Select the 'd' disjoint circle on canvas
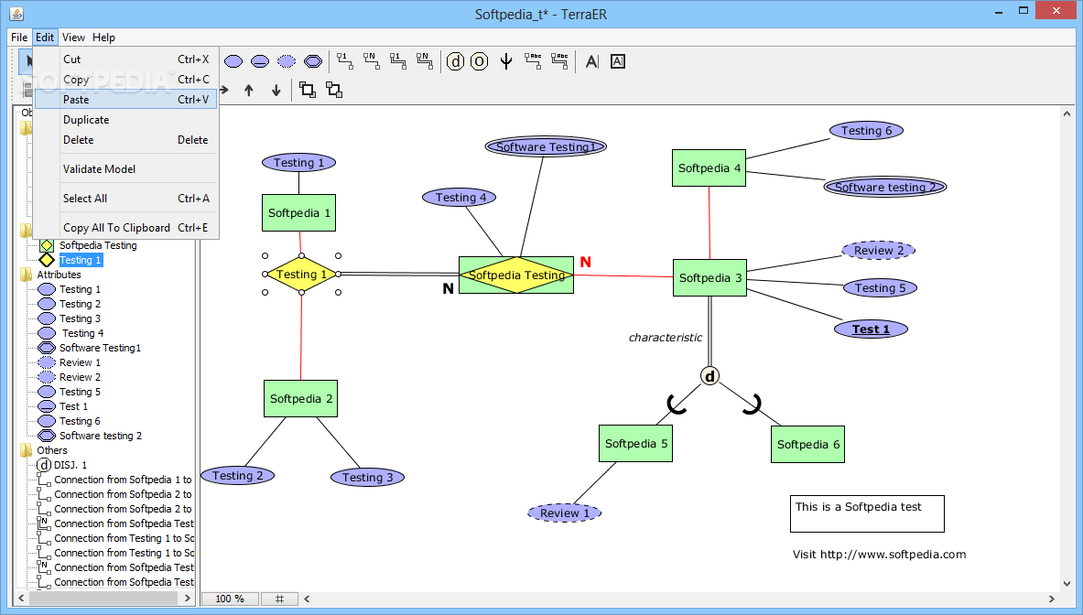Viewport: 1083px width, 615px height. coord(710,376)
